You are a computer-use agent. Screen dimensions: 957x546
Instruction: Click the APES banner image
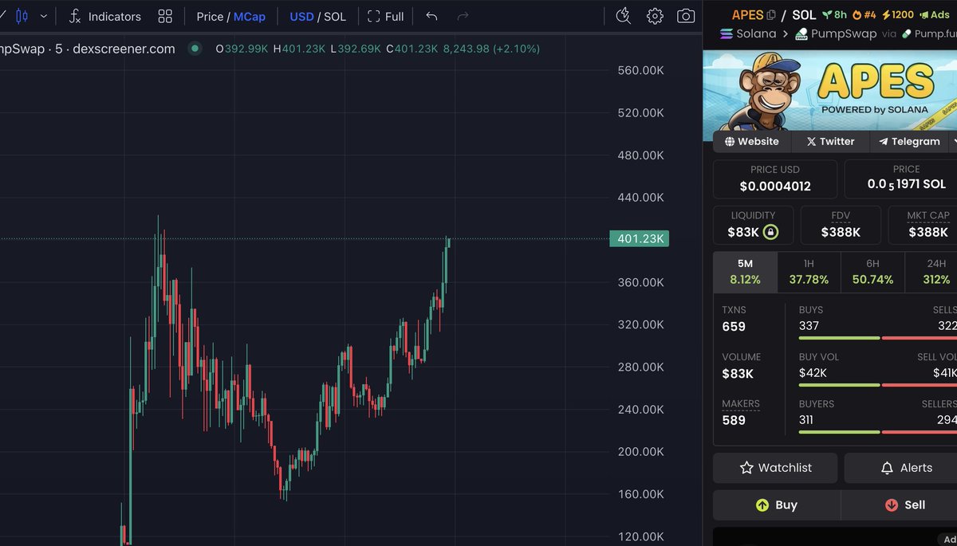coord(830,90)
